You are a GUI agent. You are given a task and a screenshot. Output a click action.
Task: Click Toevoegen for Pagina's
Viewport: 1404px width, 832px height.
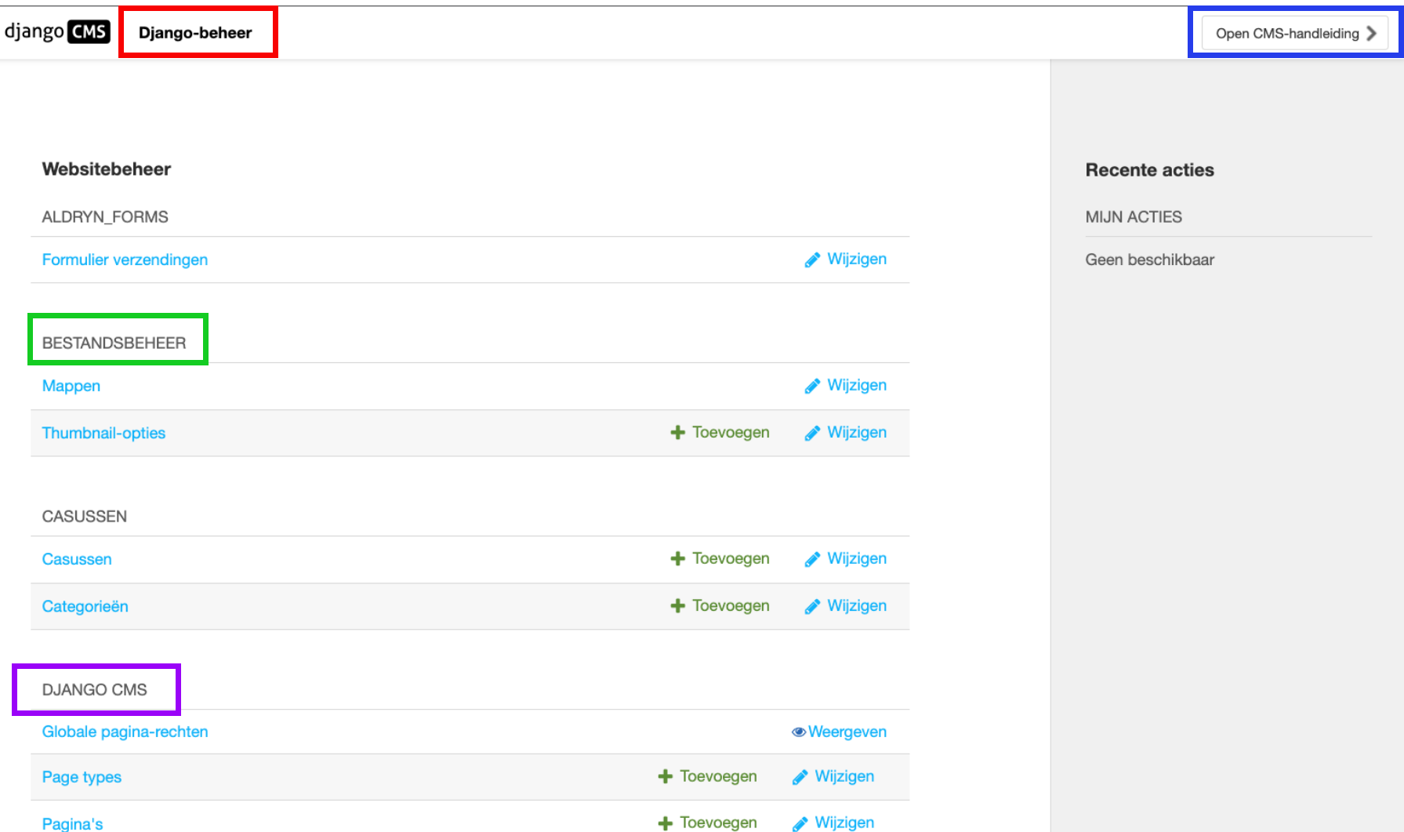click(707, 823)
